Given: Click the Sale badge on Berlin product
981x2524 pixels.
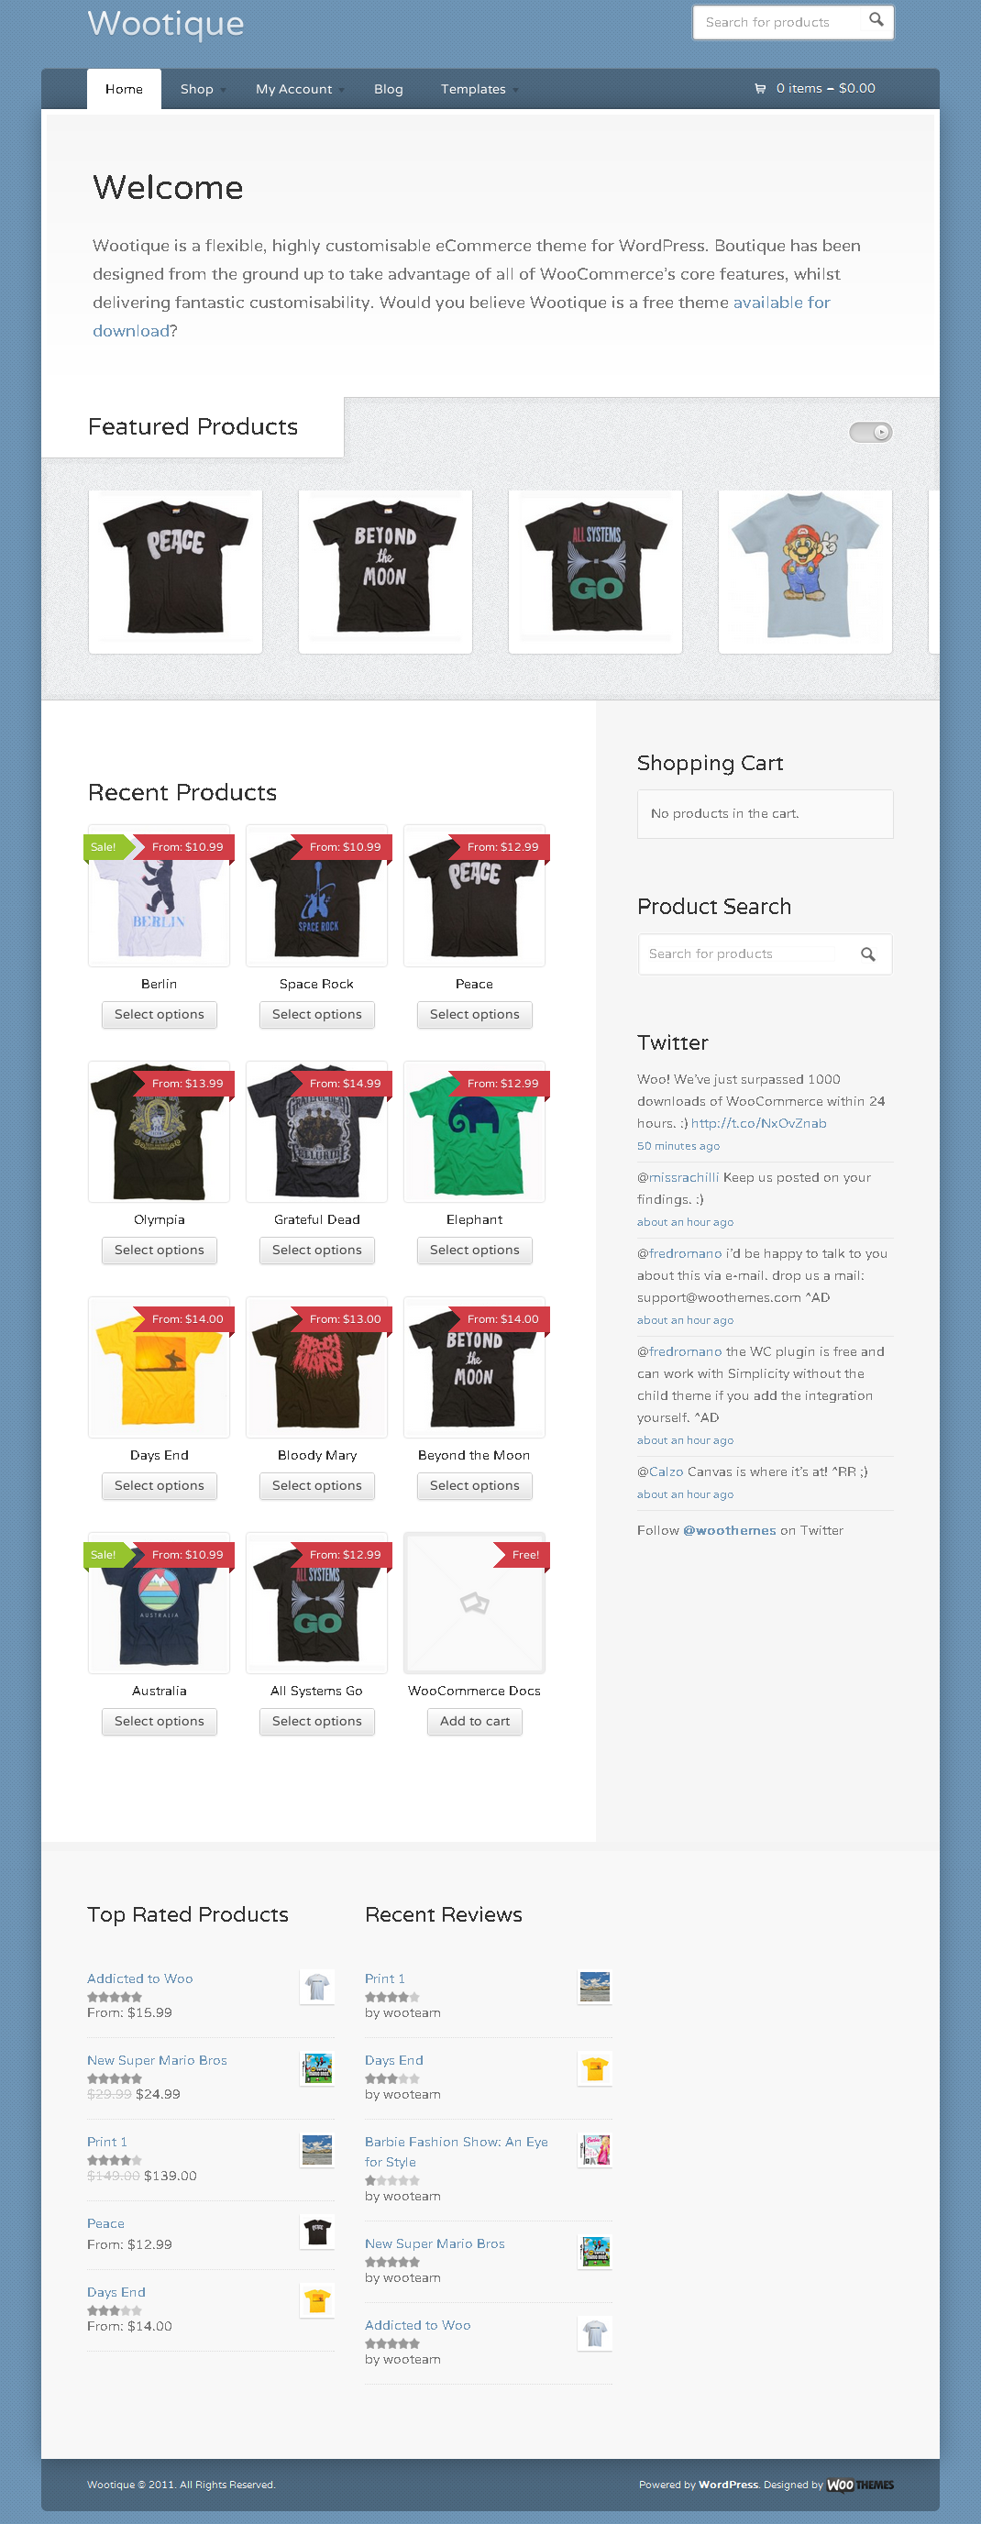Looking at the screenshot, I should click(x=104, y=846).
